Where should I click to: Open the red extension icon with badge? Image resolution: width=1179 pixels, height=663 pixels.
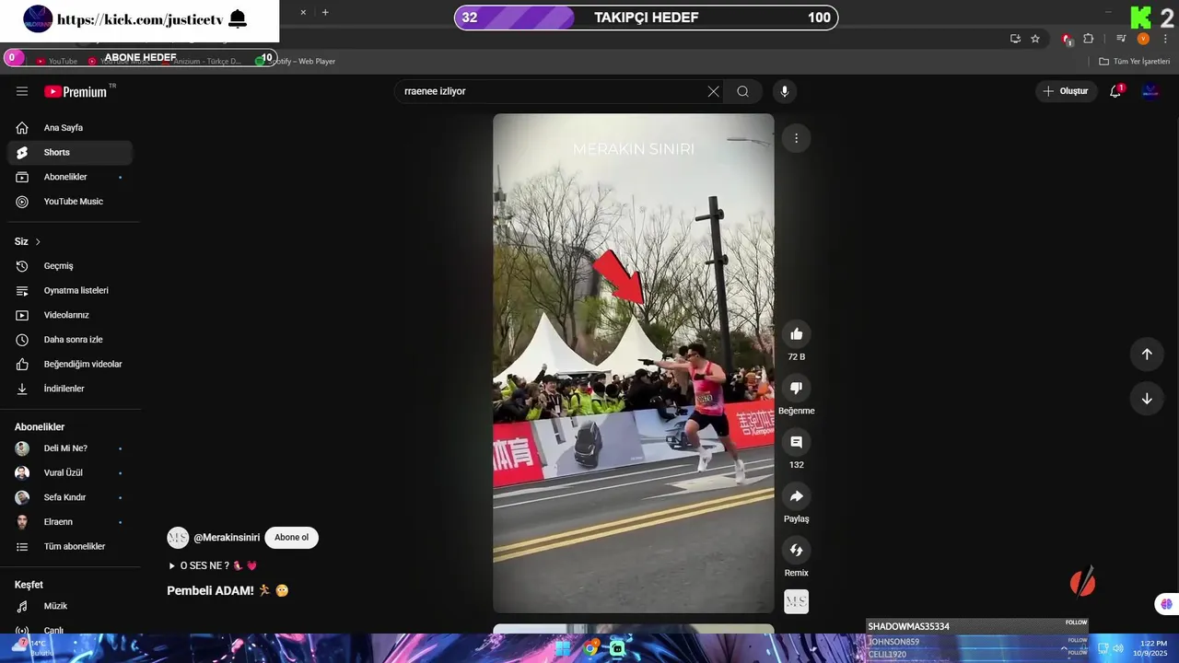point(1068,39)
